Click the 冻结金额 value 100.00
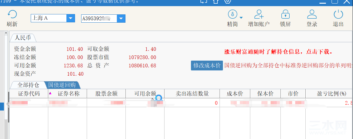This screenshot has width=353, height=139. [74, 57]
